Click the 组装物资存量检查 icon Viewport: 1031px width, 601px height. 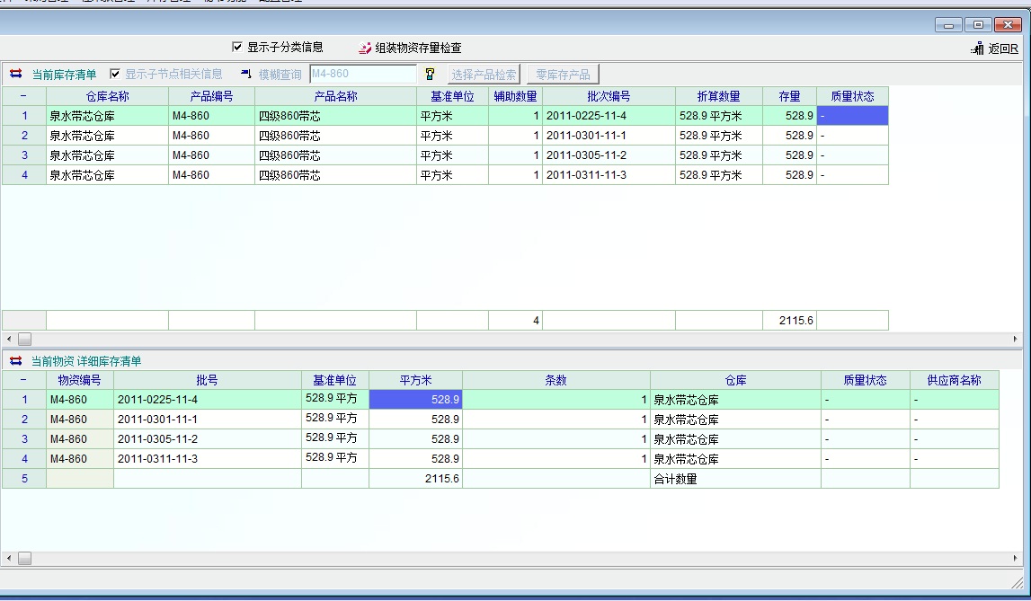pyautogui.click(x=365, y=49)
